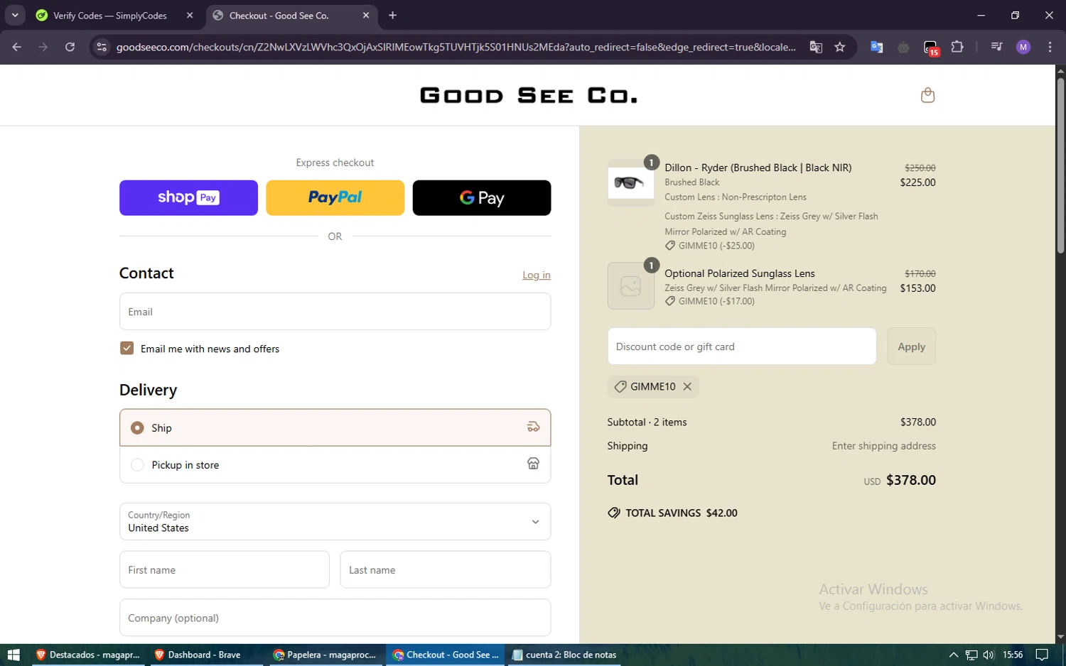Screen dimensions: 1066x666
Task: Click the Optional Polarized Lens placeholder image
Action: (x=631, y=286)
